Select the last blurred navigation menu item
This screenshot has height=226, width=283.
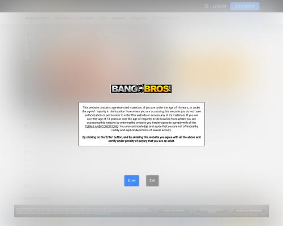[165, 18]
